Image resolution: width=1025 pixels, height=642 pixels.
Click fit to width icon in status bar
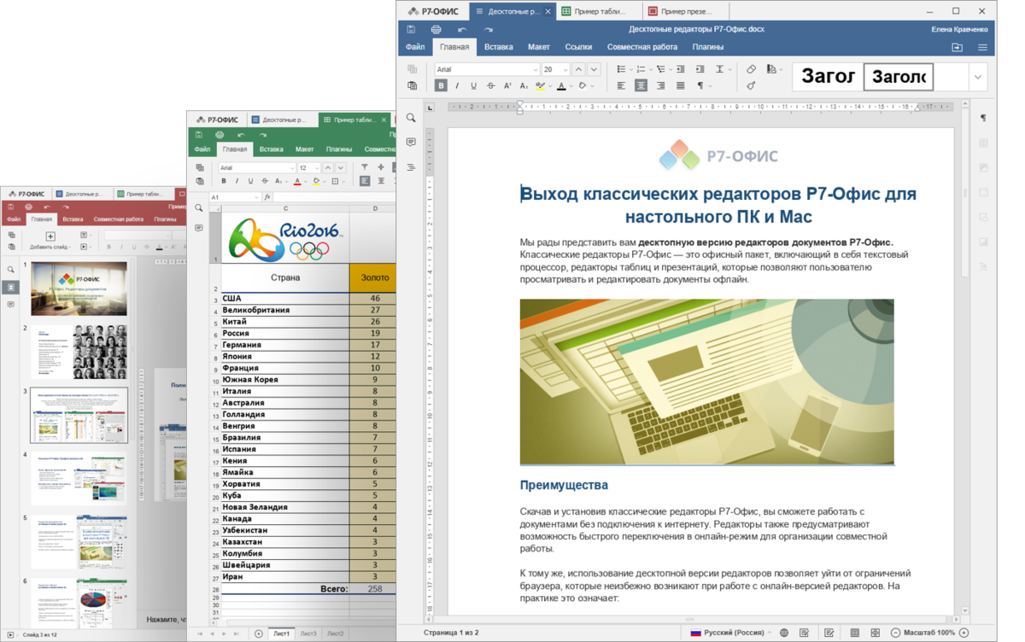(875, 633)
